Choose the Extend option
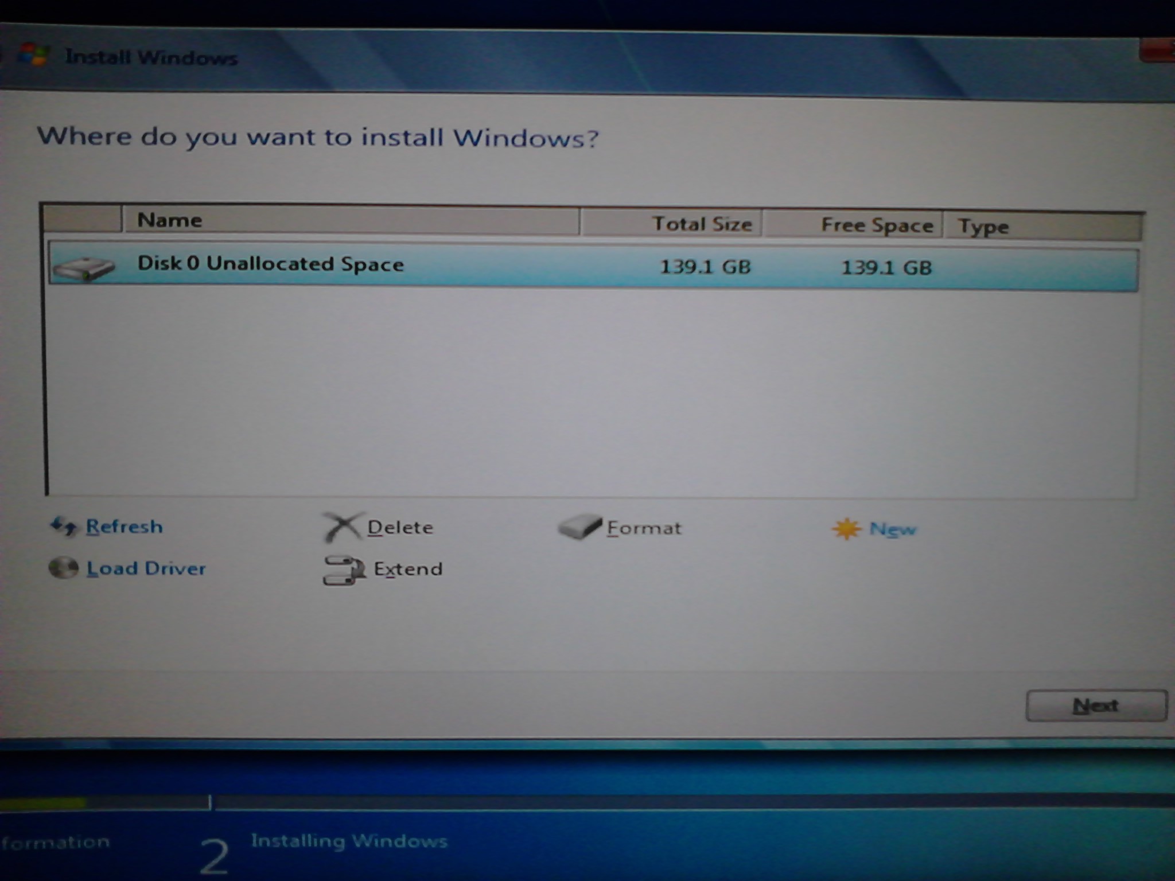This screenshot has height=881, width=1175. pyautogui.click(x=408, y=569)
